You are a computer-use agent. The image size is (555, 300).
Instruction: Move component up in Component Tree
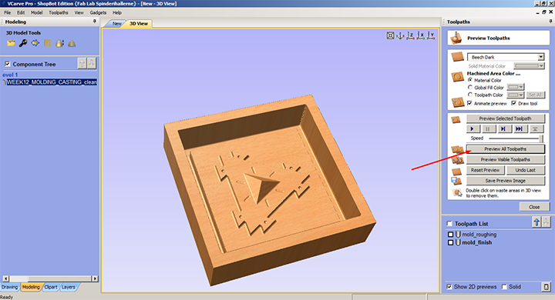pos(82,64)
